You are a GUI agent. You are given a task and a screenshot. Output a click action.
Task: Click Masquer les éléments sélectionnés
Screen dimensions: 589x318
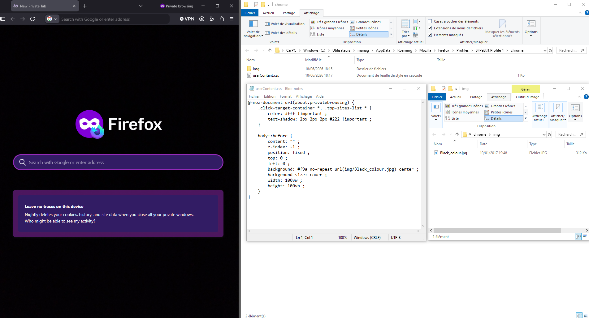click(502, 28)
